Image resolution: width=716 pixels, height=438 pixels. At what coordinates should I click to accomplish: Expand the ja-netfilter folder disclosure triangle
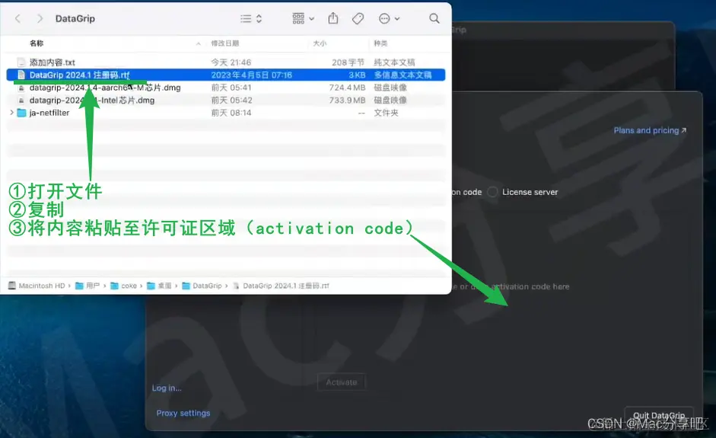[x=12, y=113]
